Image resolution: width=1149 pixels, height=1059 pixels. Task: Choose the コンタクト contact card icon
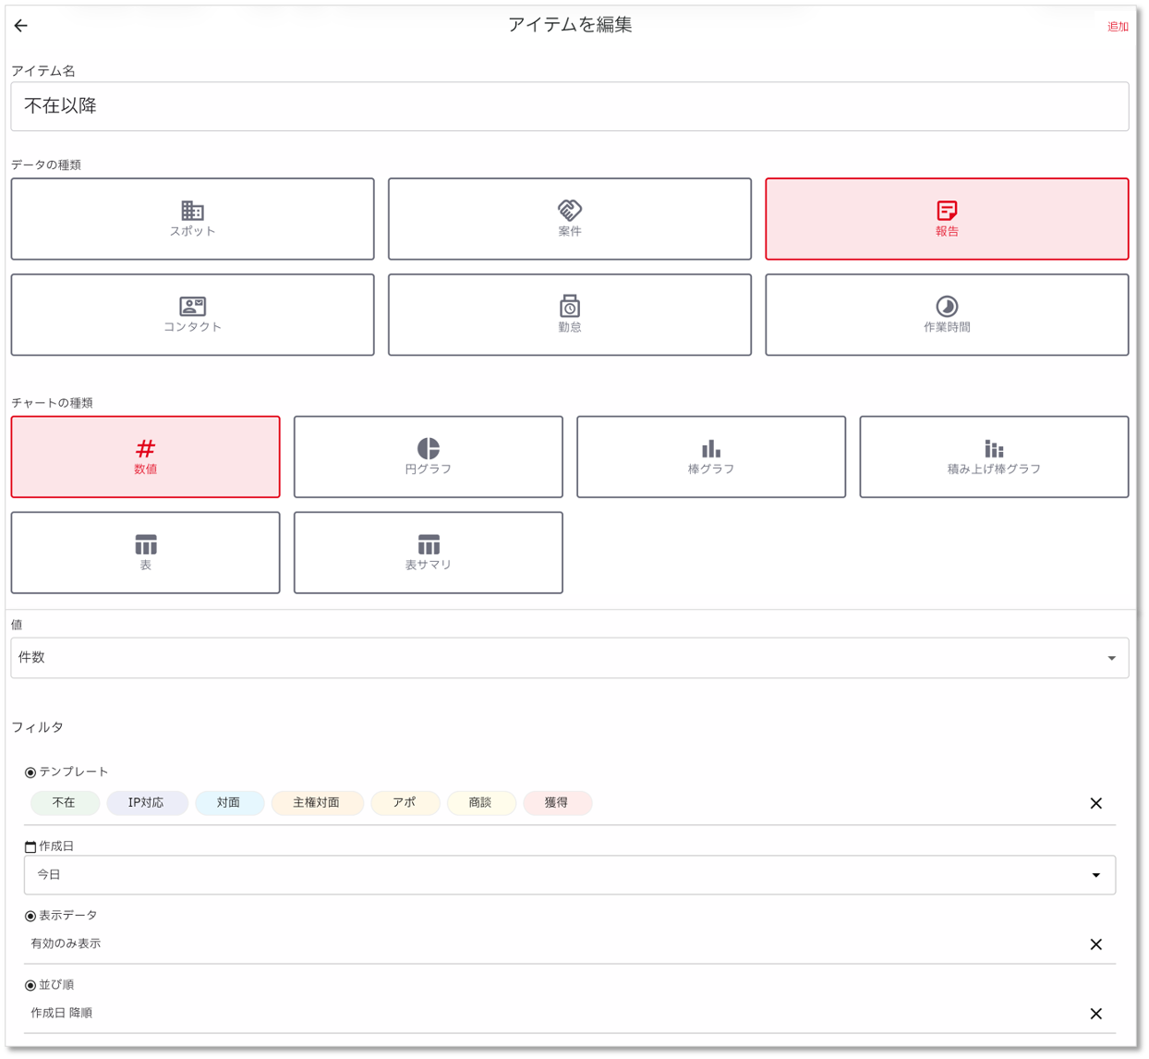coord(192,306)
